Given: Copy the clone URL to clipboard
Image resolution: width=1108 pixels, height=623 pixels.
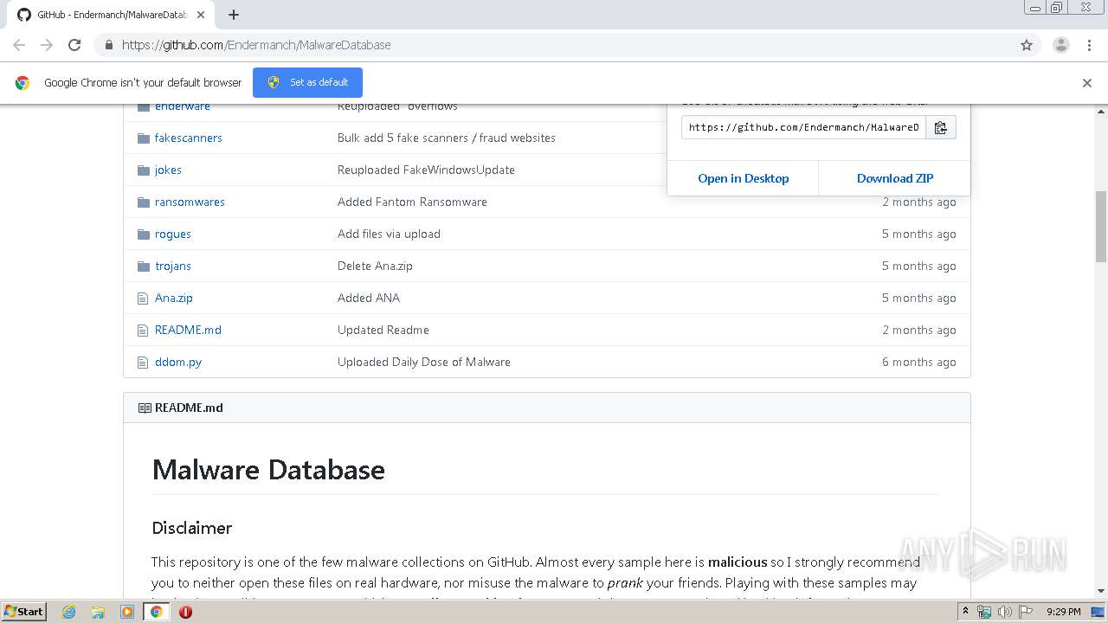Looking at the screenshot, I should 941,127.
